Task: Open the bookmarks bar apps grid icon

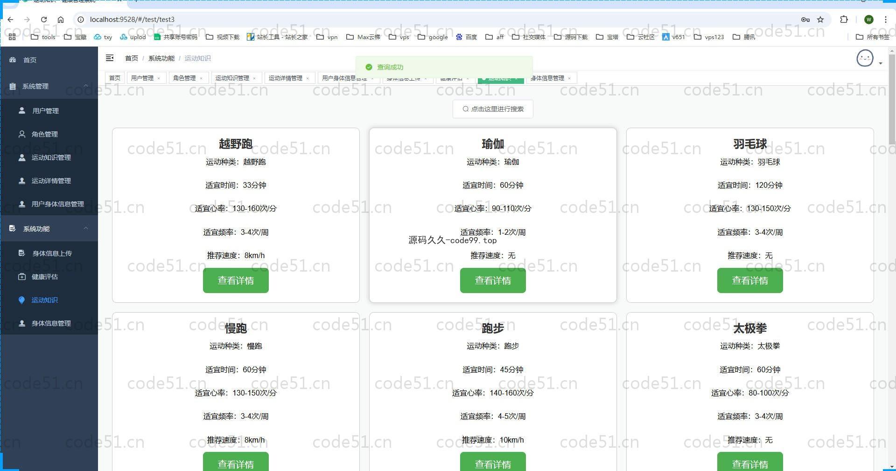Action: [x=12, y=37]
